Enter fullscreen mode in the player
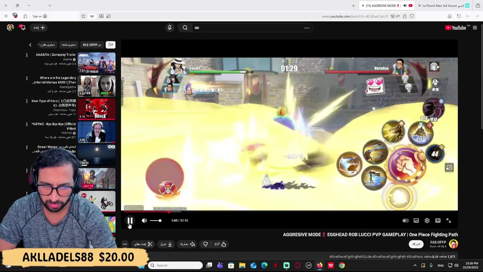 [449, 221]
